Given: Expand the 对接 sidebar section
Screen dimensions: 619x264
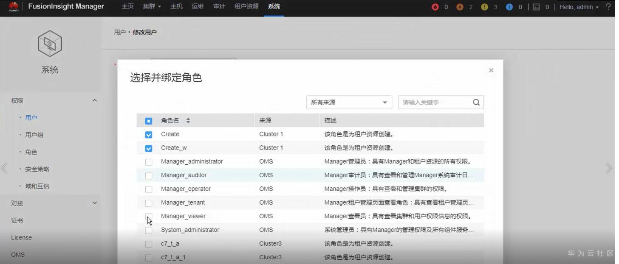Looking at the screenshot, I should pos(94,203).
